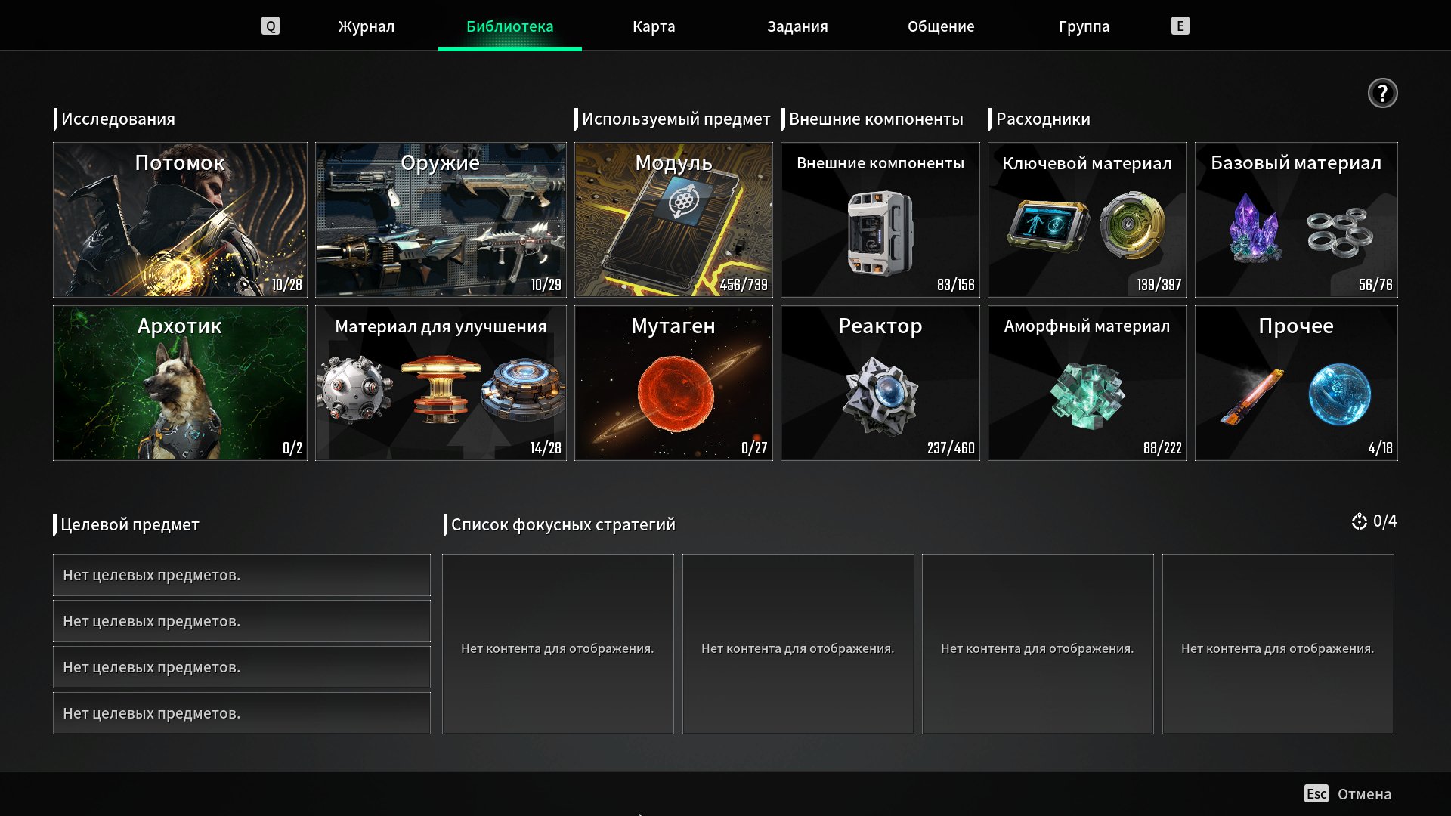Screen dimensions: 1451x816
Task: Click the focus strategy counter icon
Action: [1359, 521]
